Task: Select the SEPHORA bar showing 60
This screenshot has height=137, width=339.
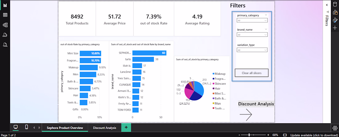Action: pyautogui.click(x=149, y=53)
